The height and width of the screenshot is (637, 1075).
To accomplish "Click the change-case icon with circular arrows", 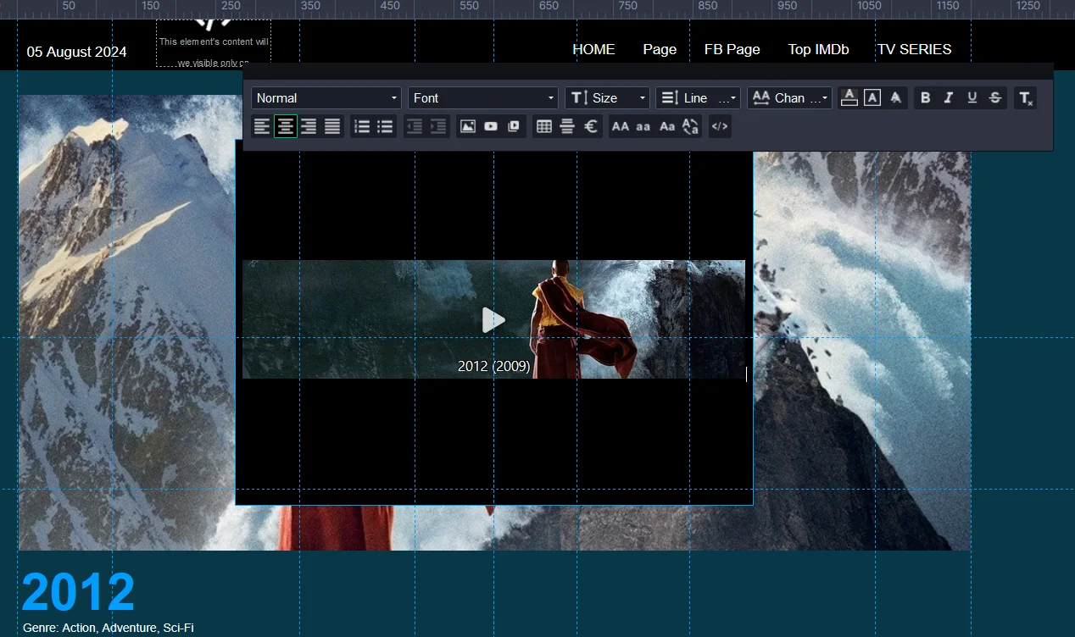I will (x=690, y=127).
